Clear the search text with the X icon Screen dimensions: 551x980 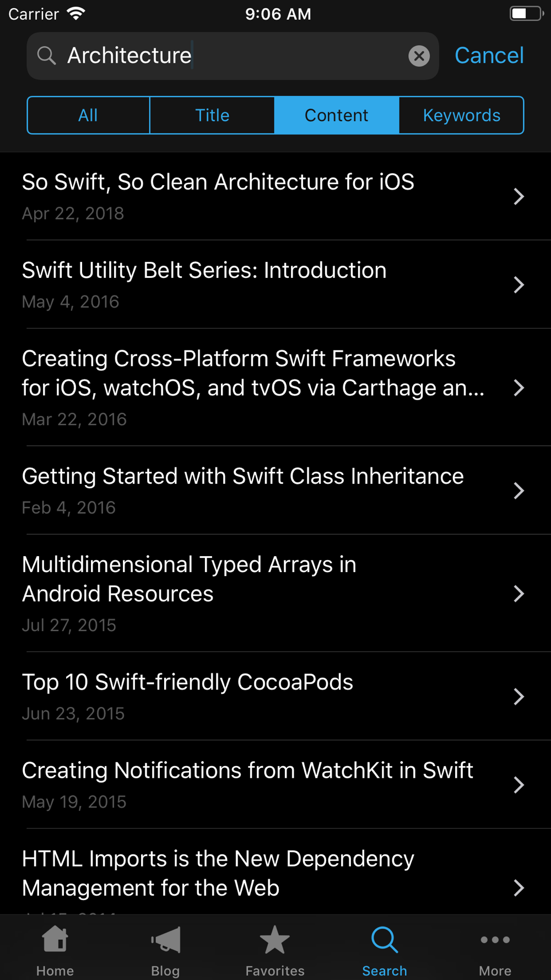[x=419, y=56]
